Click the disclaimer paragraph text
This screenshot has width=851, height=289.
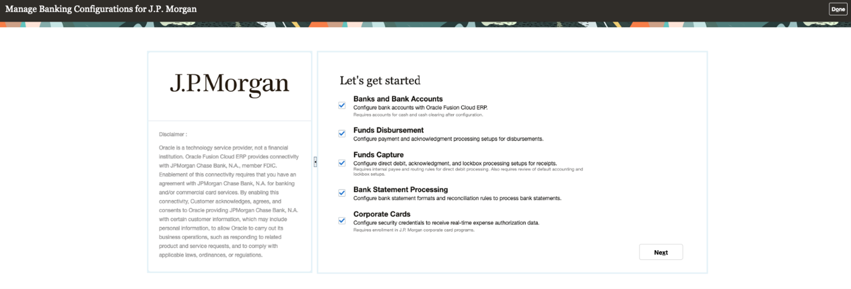click(x=229, y=201)
